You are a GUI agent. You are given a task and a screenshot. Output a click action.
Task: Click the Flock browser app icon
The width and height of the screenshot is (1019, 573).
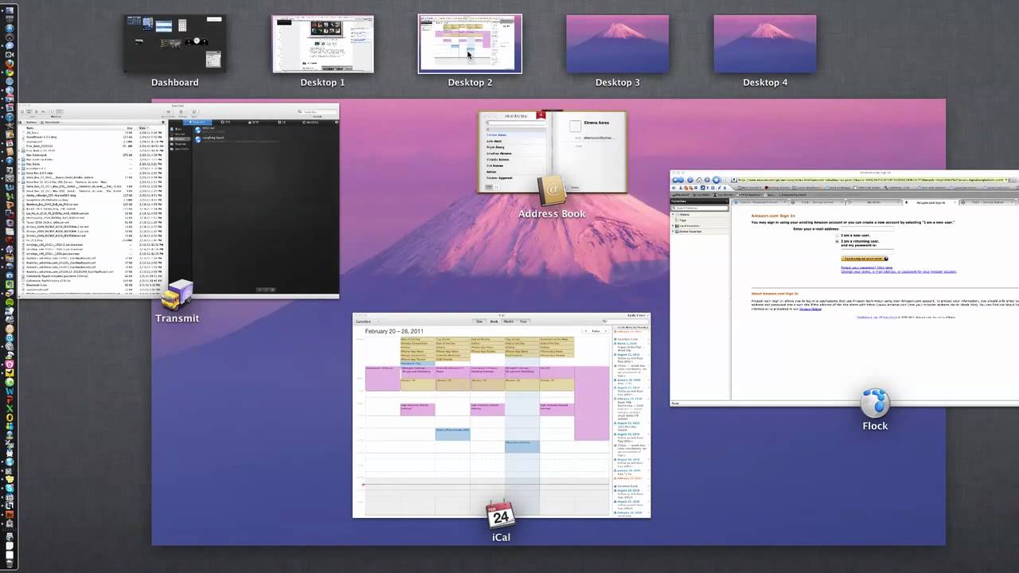click(875, 403)
